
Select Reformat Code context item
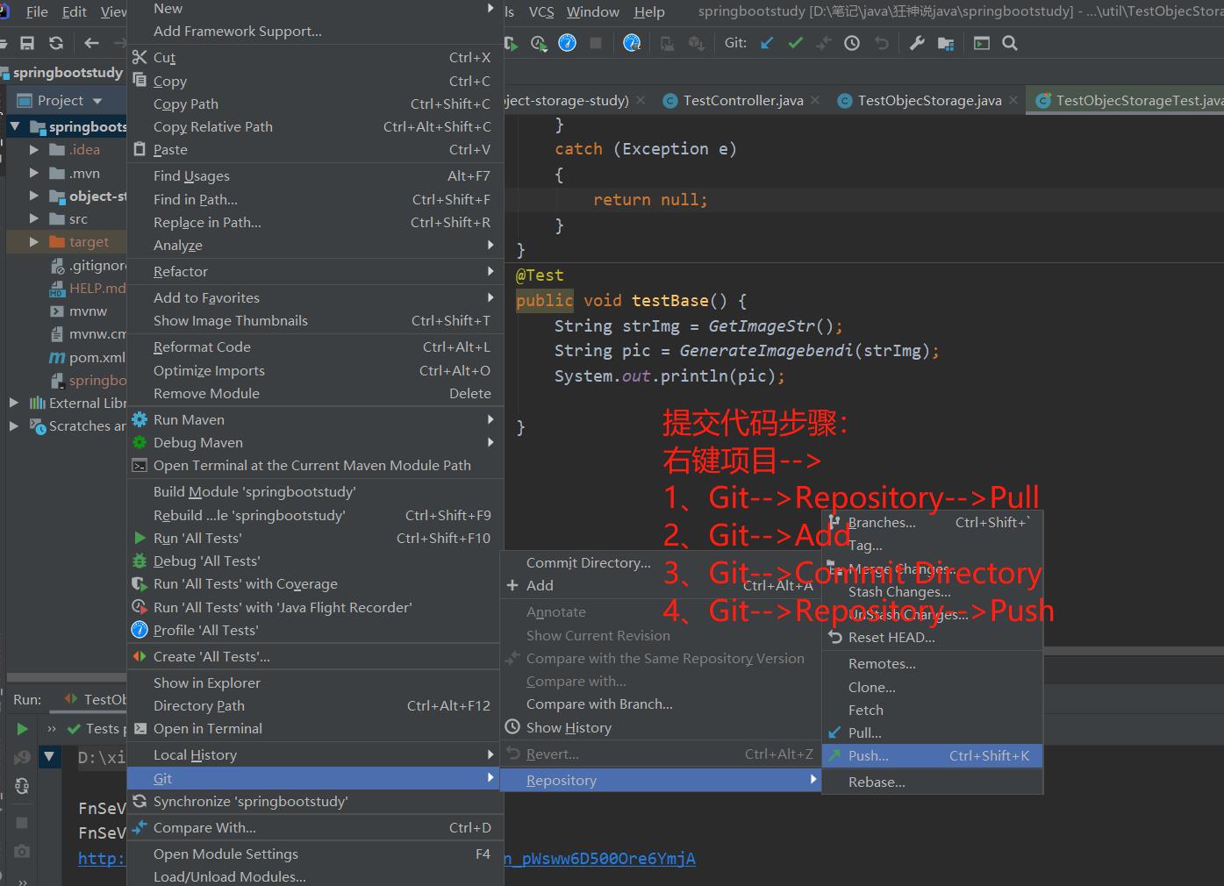point(315,347)
